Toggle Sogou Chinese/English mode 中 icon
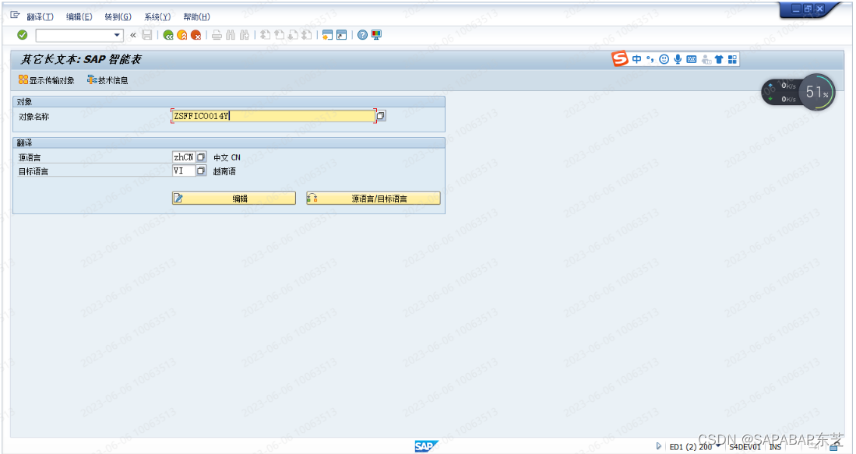 (x=636, y=59)
